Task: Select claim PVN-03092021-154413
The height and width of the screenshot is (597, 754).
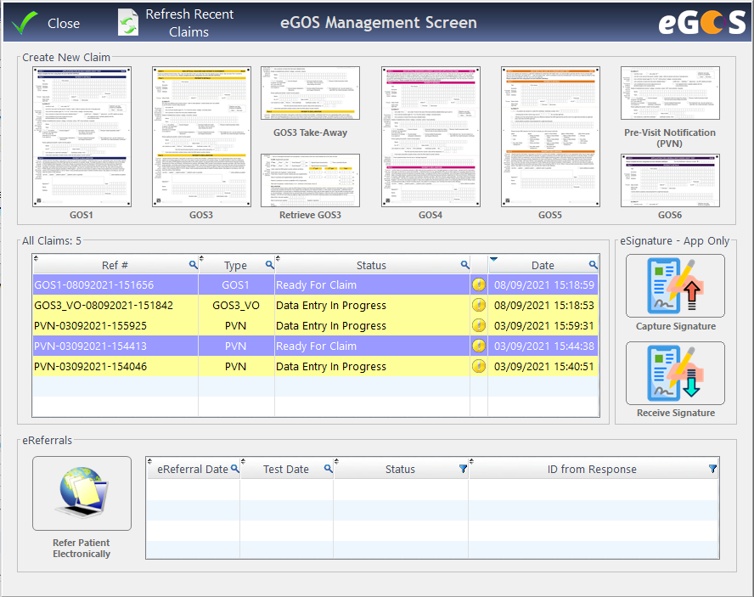Action: pyautogui.click(x=316, y=346)
